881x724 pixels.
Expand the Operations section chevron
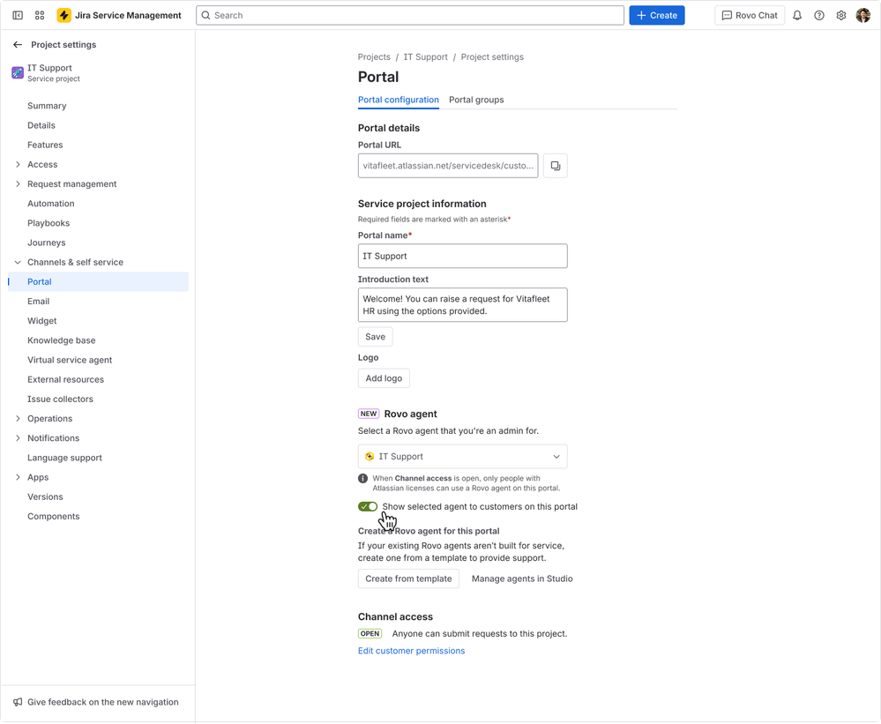point(18,419)
